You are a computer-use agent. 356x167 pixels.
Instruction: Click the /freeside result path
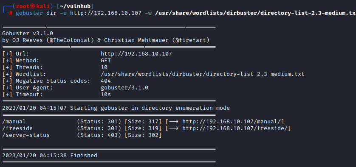[17, 128]
